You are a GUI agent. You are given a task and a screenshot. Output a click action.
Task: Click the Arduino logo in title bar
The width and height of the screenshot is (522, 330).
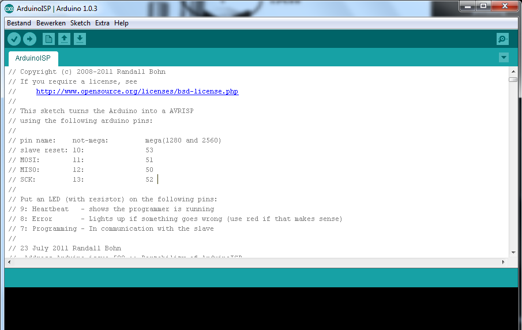coord(9,9)
